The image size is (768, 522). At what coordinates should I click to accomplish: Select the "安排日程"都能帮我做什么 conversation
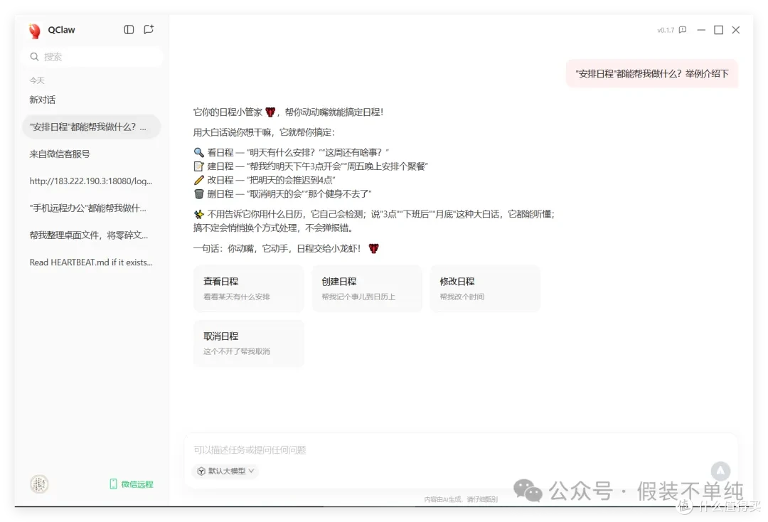point(92,127)
